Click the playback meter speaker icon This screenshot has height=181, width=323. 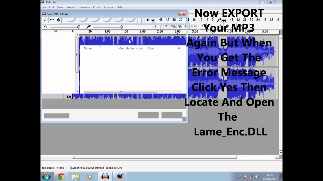148,20
